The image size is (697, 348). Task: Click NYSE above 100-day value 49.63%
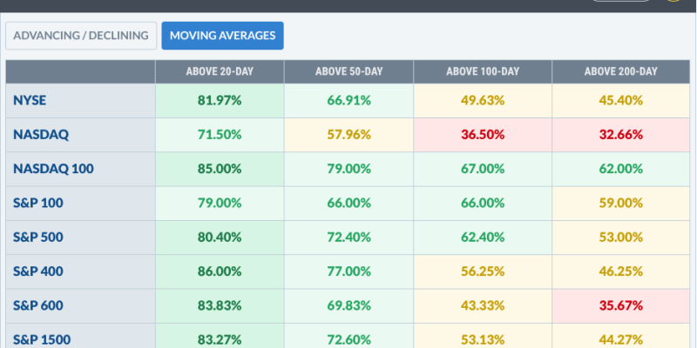[483, 101]
